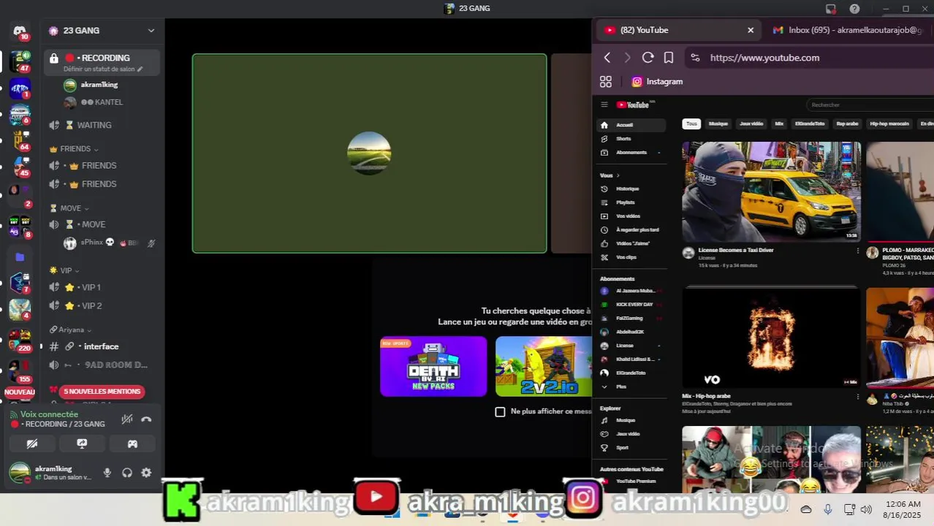Open ElGrandeToto subscription channel
Screen dimensions: 934x526
632,373
